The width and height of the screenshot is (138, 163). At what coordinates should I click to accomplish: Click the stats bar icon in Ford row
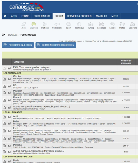coord(9,131)
